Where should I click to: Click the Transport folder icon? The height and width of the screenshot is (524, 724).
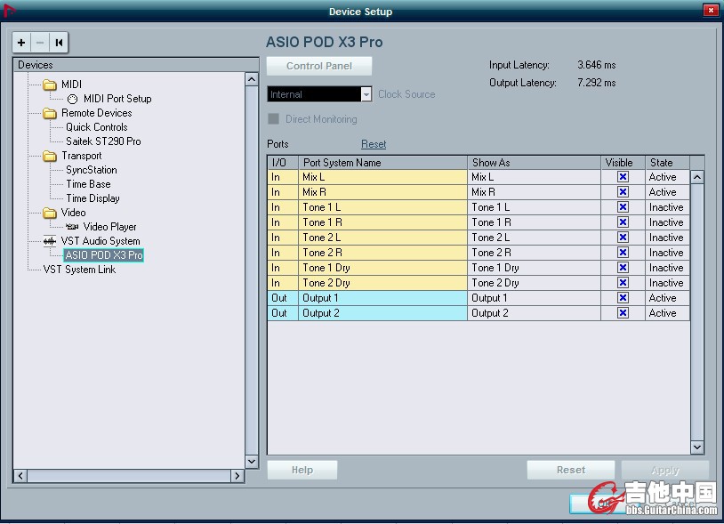click(50, 156)
